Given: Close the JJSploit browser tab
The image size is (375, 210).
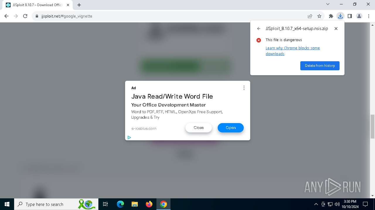Looking at the screenshot, I should [68, 5].
